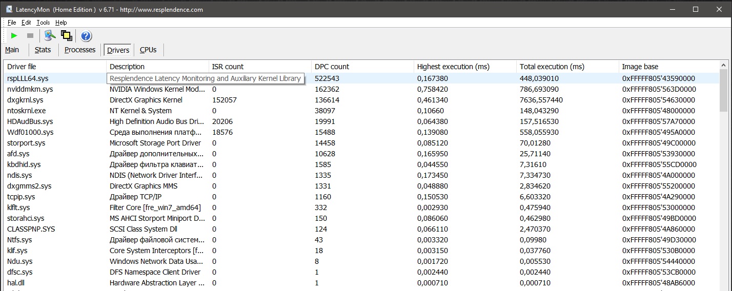Click the computer monitor toolbar icon
The height and width of the screenshot is (291, 732).
point(50,36)
